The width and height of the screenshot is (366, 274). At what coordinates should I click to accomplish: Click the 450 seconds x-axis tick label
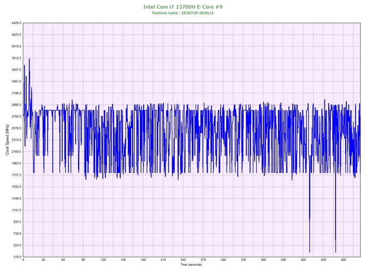click(323, 260)
